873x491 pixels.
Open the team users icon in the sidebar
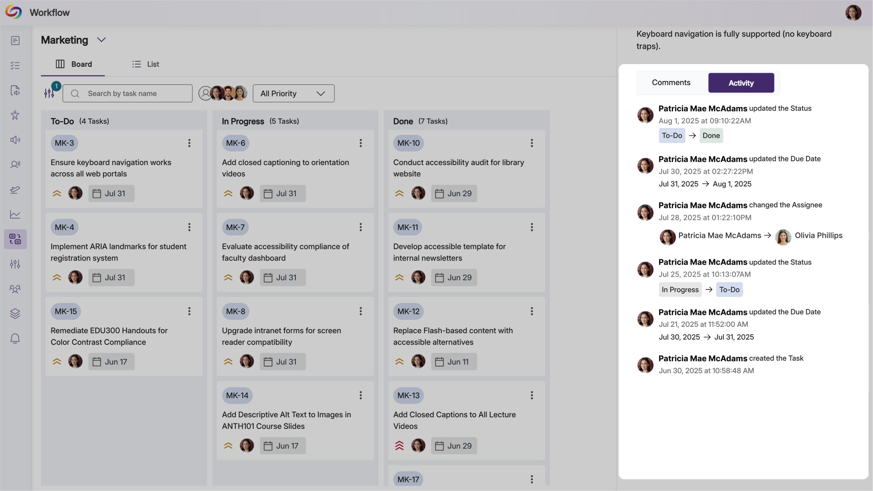(15, 289)
